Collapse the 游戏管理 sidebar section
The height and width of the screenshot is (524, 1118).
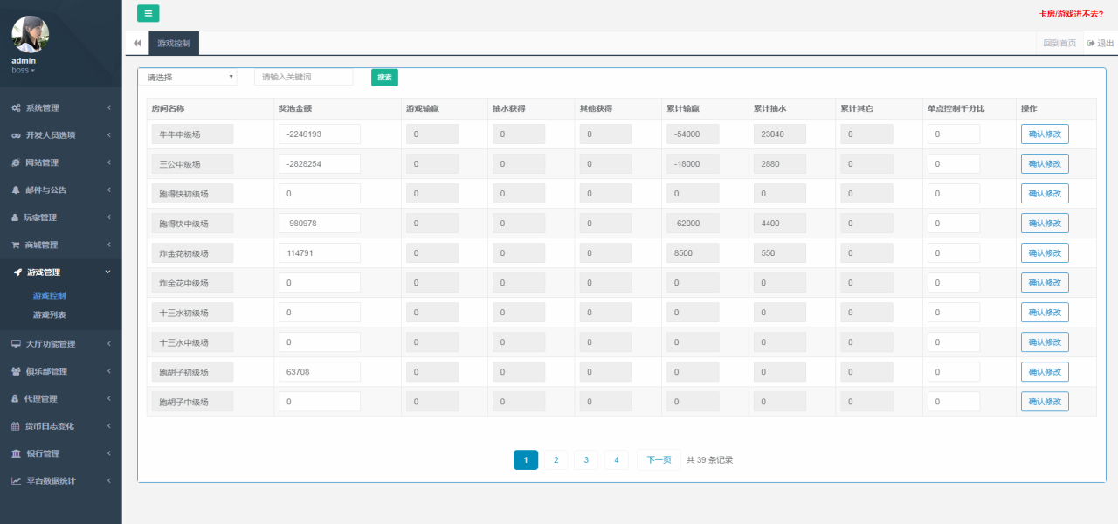(x=60, y=272)
